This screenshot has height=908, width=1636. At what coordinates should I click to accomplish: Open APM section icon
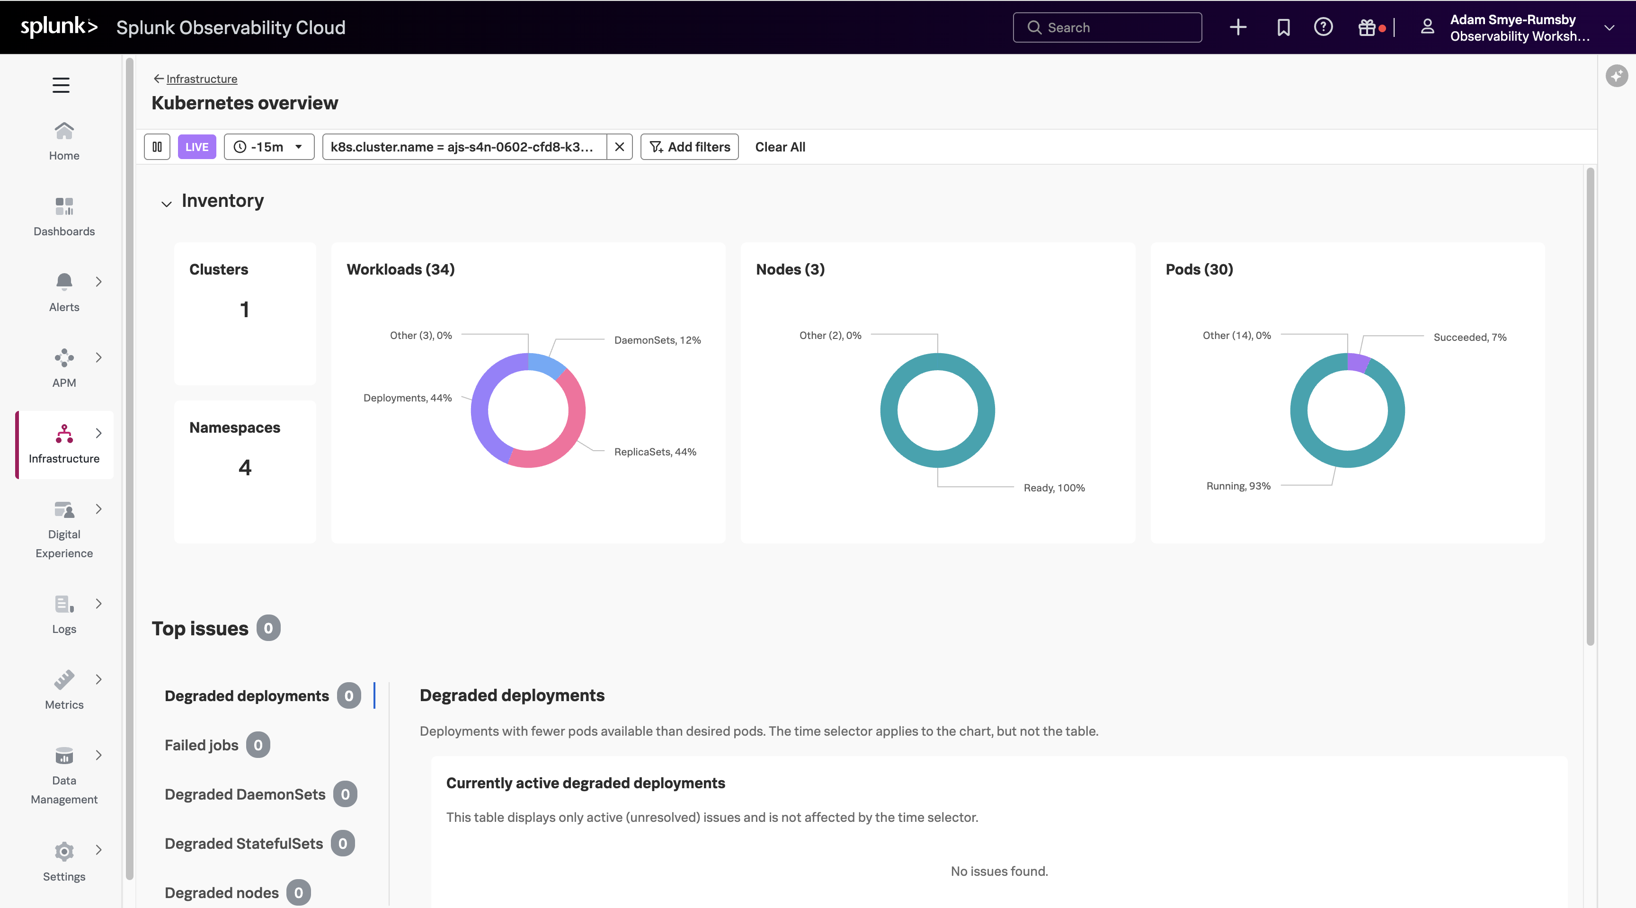tap(64, 357)
